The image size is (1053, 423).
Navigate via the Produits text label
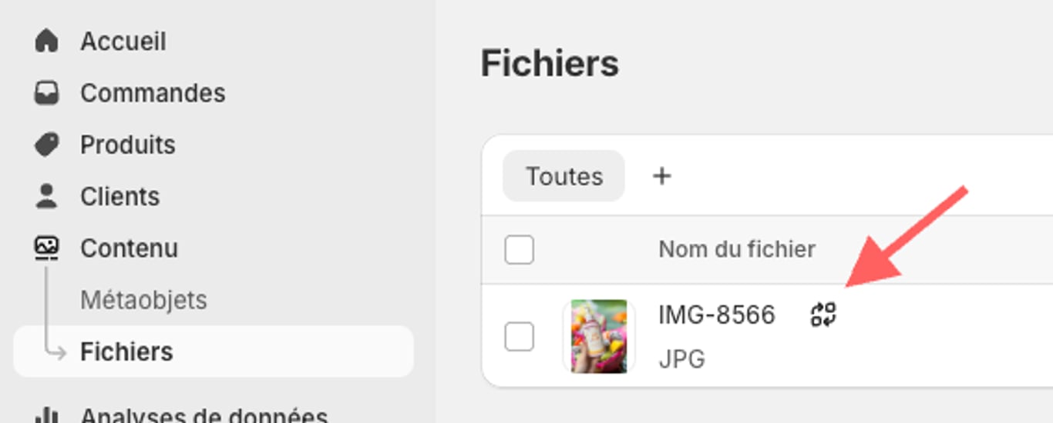coord(128,145)
